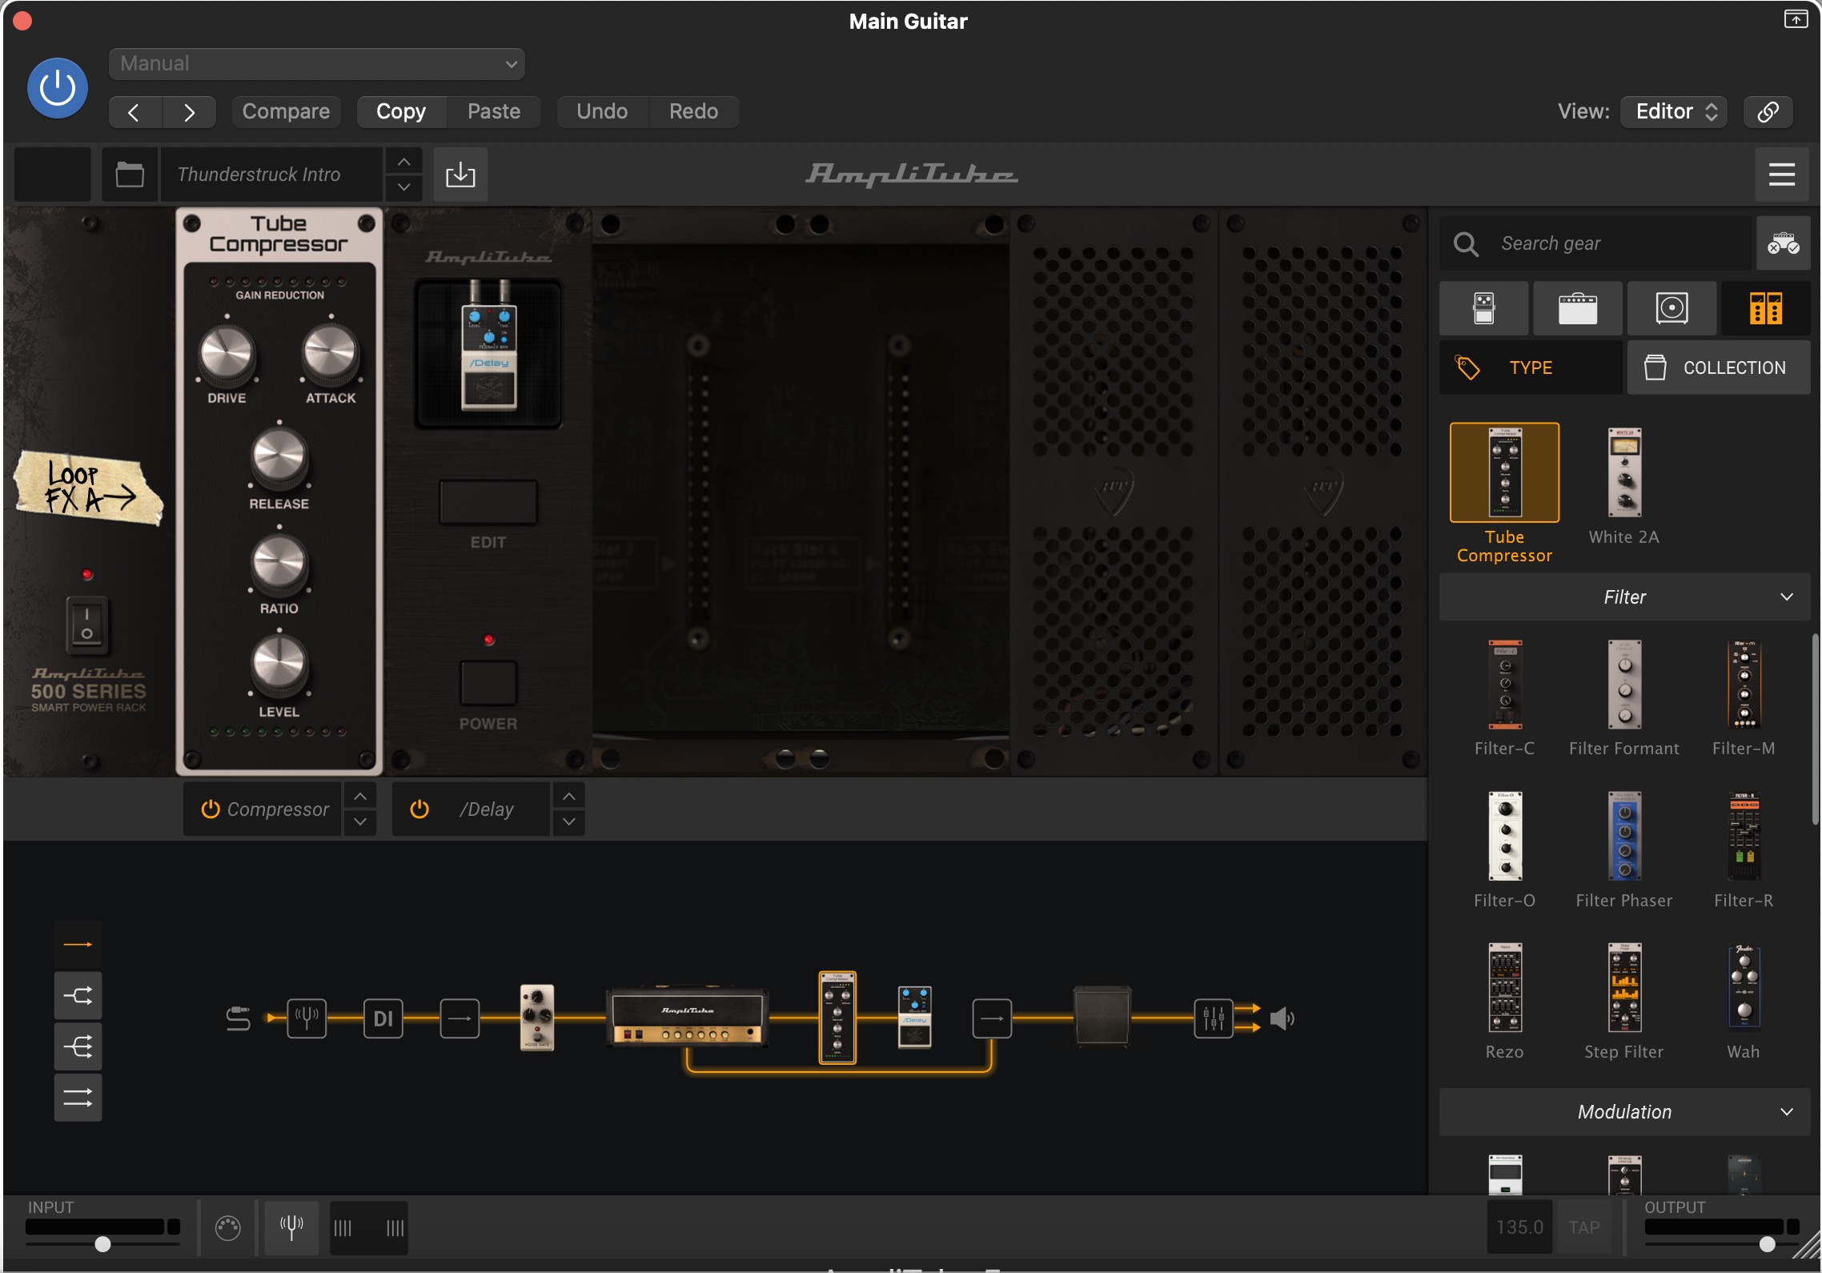The width and height of the screenshot is (1822, 1273).
Task: Collapse the Filter section
Action: pyautogui.click(x=1624, y=596)
